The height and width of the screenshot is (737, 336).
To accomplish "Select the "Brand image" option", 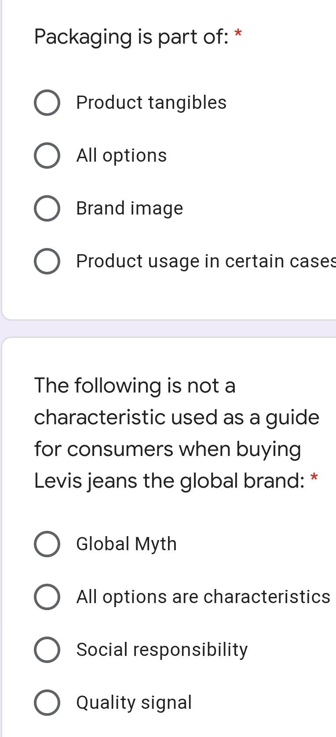I will point(47,208).
